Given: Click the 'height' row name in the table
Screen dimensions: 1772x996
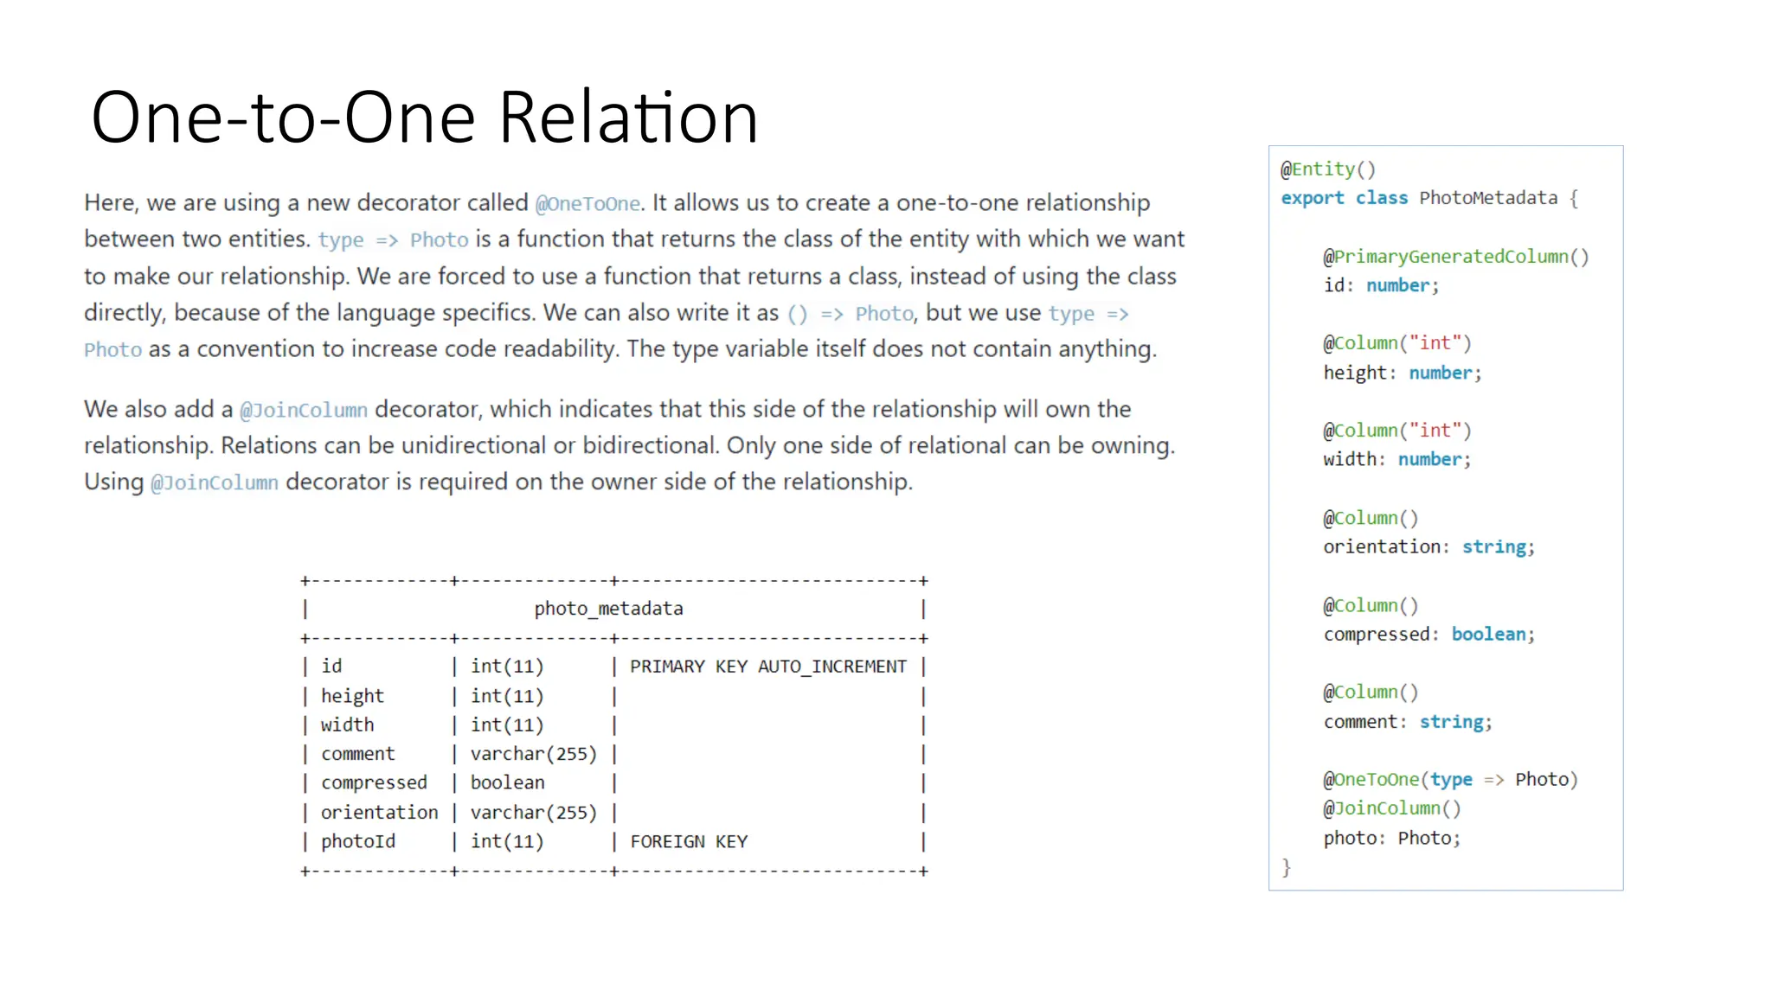Looking at the screenshot, I should 352,696.
